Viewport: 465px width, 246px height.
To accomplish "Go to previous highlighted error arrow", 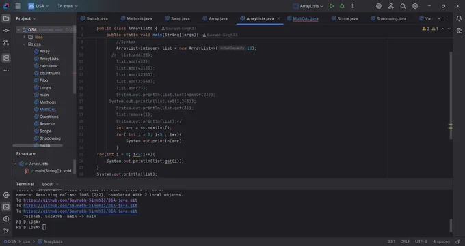I will (x=442, y=29).
